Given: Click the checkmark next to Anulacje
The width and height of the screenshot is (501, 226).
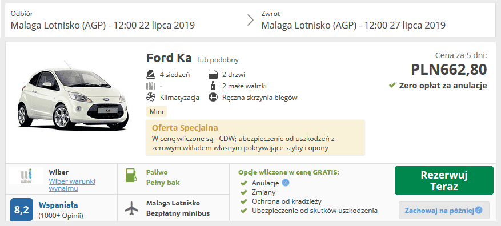Looking at the screenshot, I should [x=244, y=183].
